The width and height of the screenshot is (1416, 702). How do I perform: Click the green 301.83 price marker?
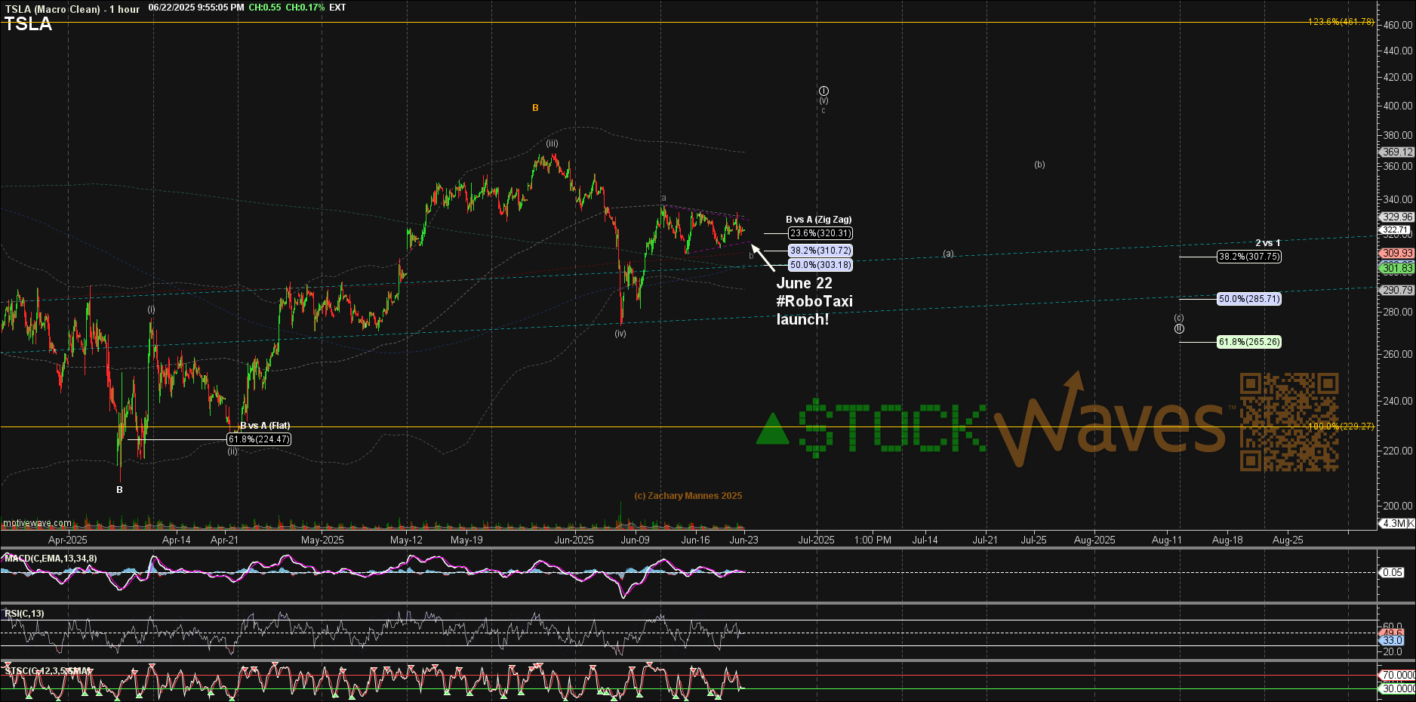pyautogui.click(x=1397, y=268)
